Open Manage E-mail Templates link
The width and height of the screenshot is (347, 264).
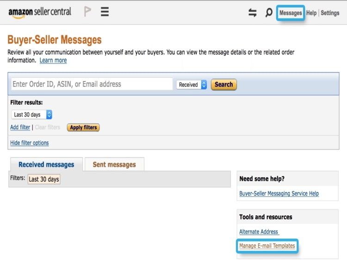(x=267, y=246)
